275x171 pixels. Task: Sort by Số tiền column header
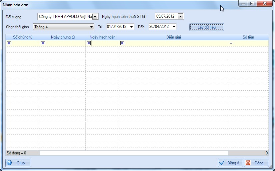pos(248,37)
